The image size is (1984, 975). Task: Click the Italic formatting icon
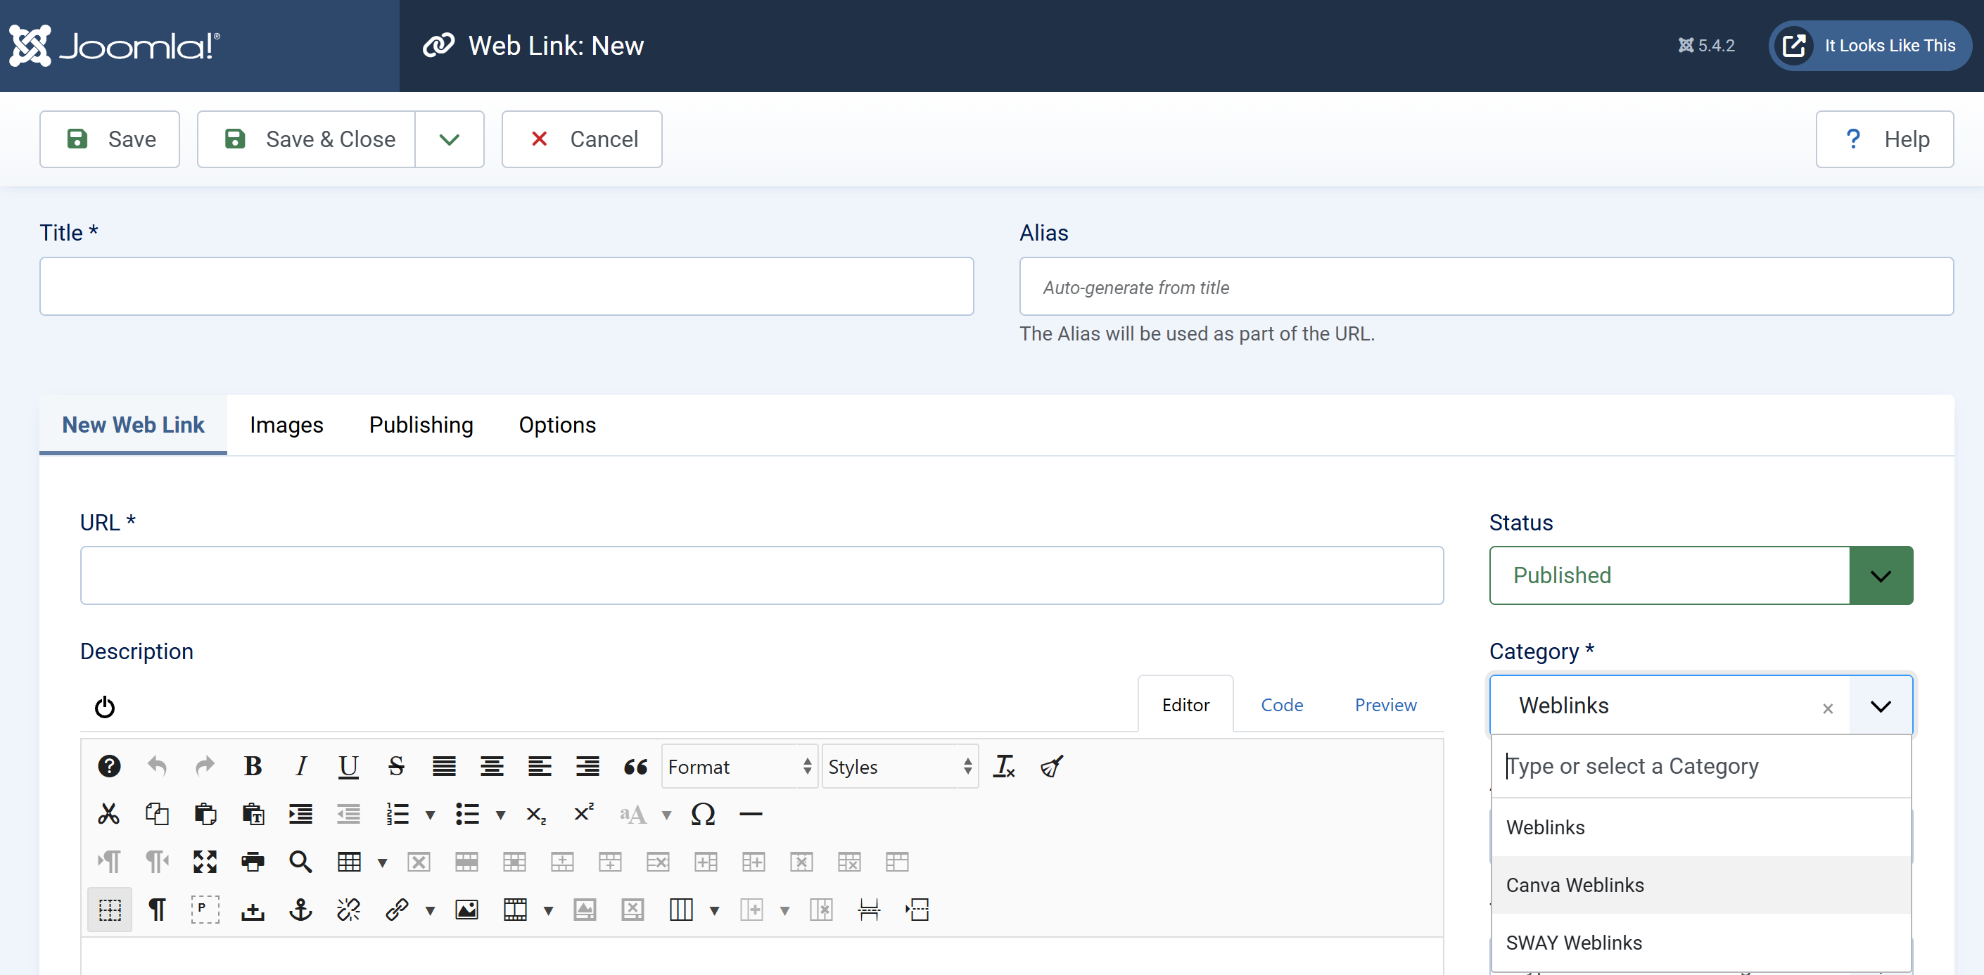point(301,766)
